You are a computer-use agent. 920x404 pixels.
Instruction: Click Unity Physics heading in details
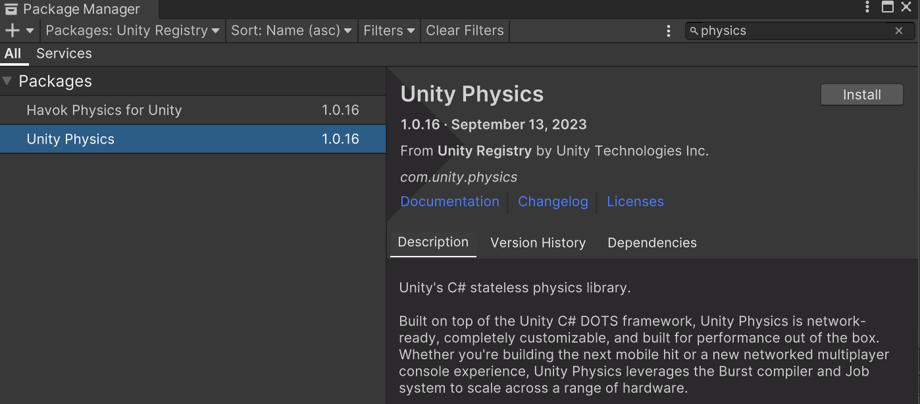472,94
